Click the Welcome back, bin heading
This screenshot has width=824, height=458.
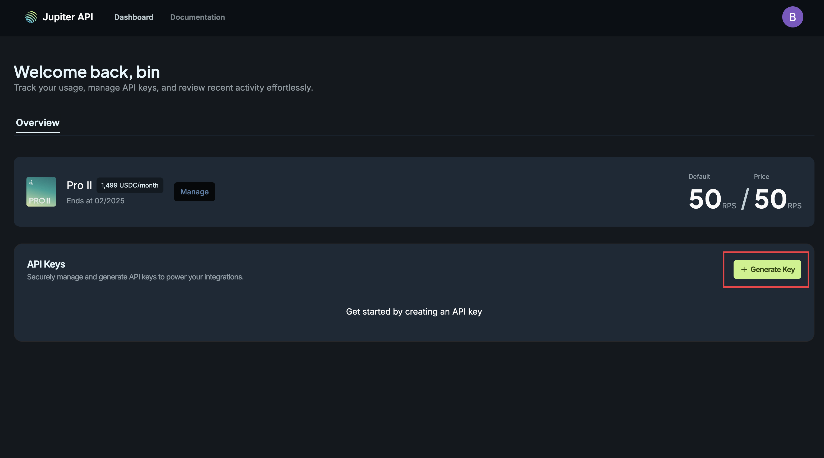coord(87,72)
